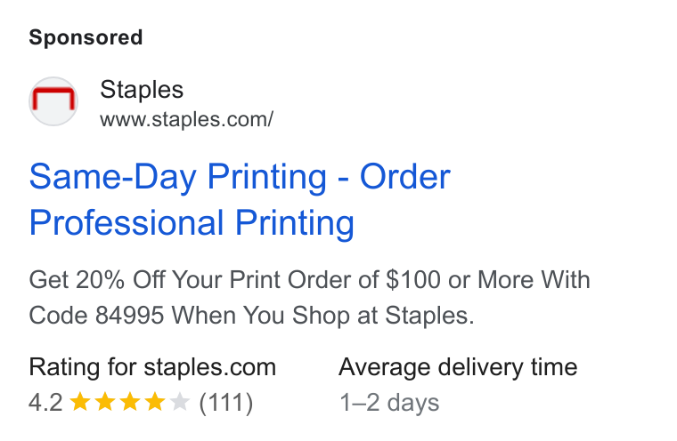Open the www.staples.com/ URL
677x441 pixels.
click(186, 120)
